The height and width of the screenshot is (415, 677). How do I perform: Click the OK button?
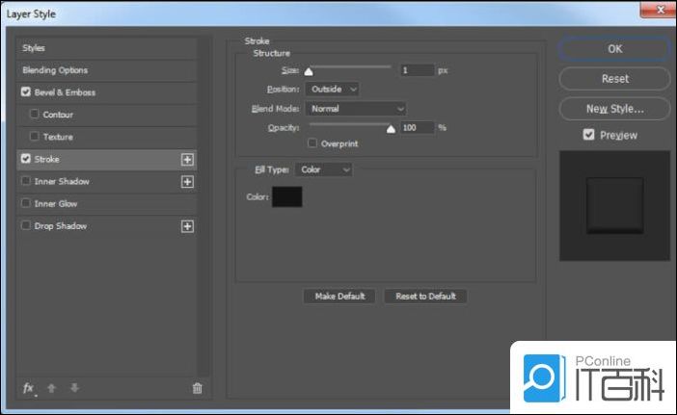(615, 49)
